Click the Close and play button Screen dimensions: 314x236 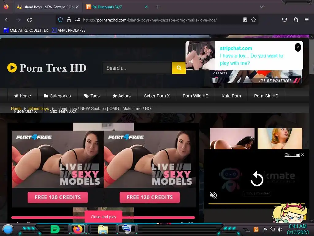(103, 217)
